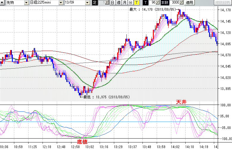Click the spinner icon beside the 3000 value
232x149 pixels.
(182, 3)
